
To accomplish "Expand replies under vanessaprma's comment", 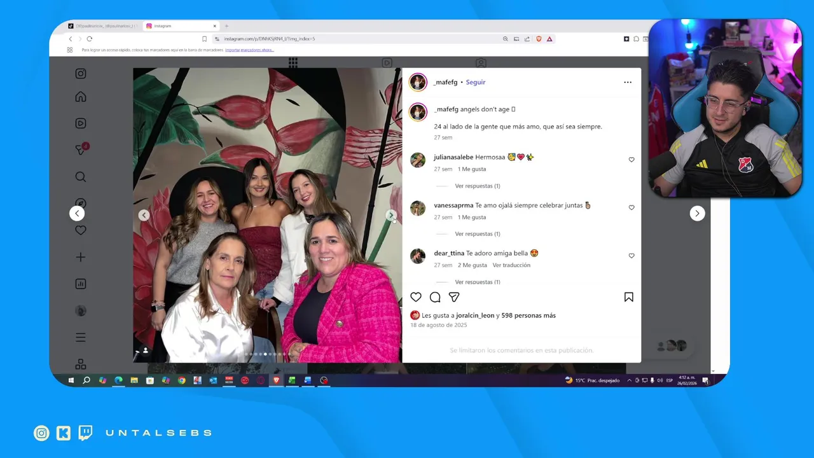I will click(x=478, y=233).
